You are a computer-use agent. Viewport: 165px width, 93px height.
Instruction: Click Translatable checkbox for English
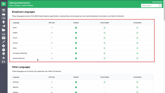pyautogui.click(x=137, y=33)
